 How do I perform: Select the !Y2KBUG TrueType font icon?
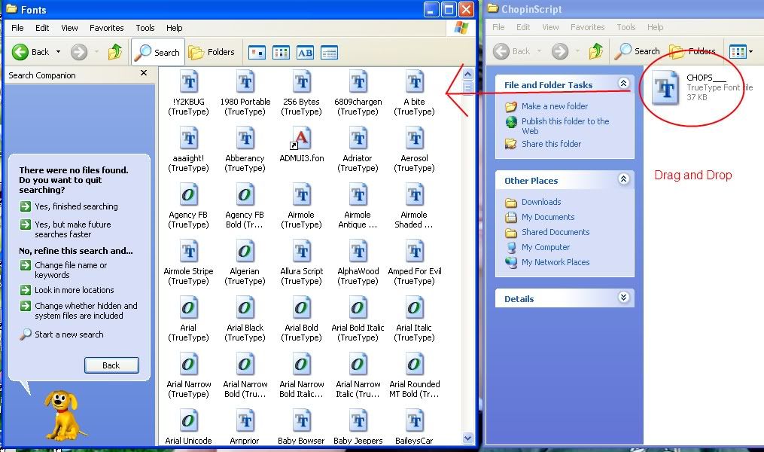189,82
